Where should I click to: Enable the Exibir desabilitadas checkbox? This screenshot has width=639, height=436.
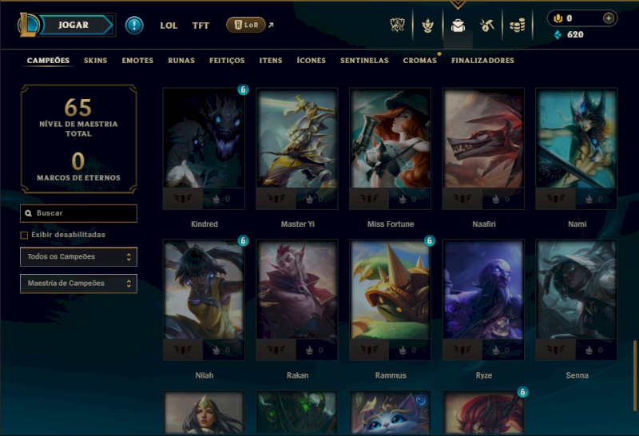click(x=24, y=235)
